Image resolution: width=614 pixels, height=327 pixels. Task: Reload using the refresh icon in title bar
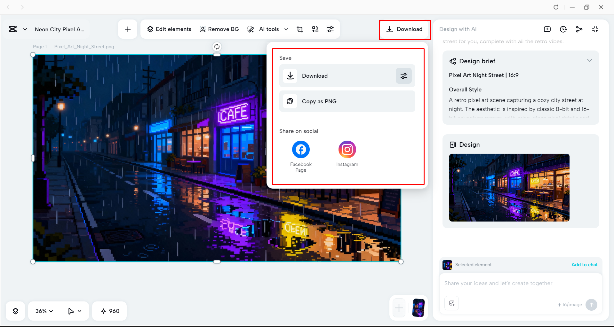point(556,7)
